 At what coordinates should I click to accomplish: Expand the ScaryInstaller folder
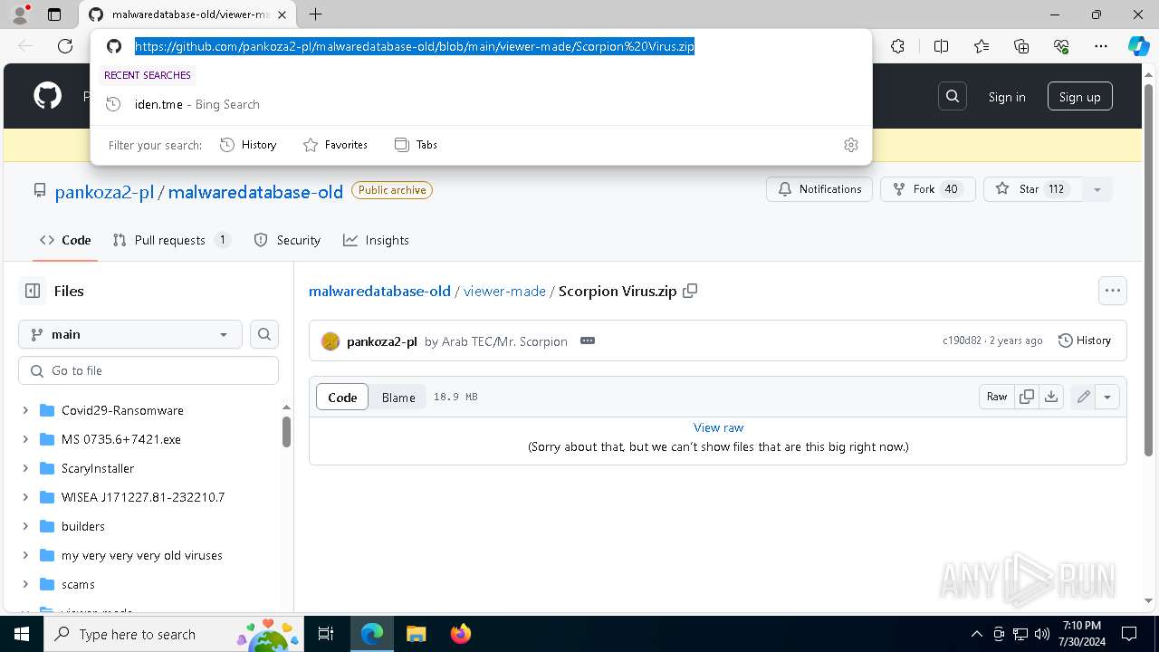click(25, 468)
